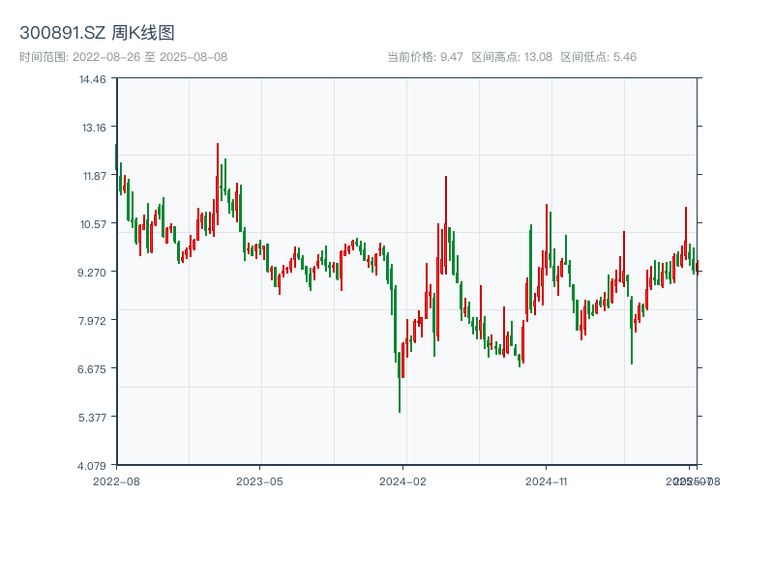The image size is (774, 580).
Task: Pick the 2024-11 x-axis date label
Action: 547,480
